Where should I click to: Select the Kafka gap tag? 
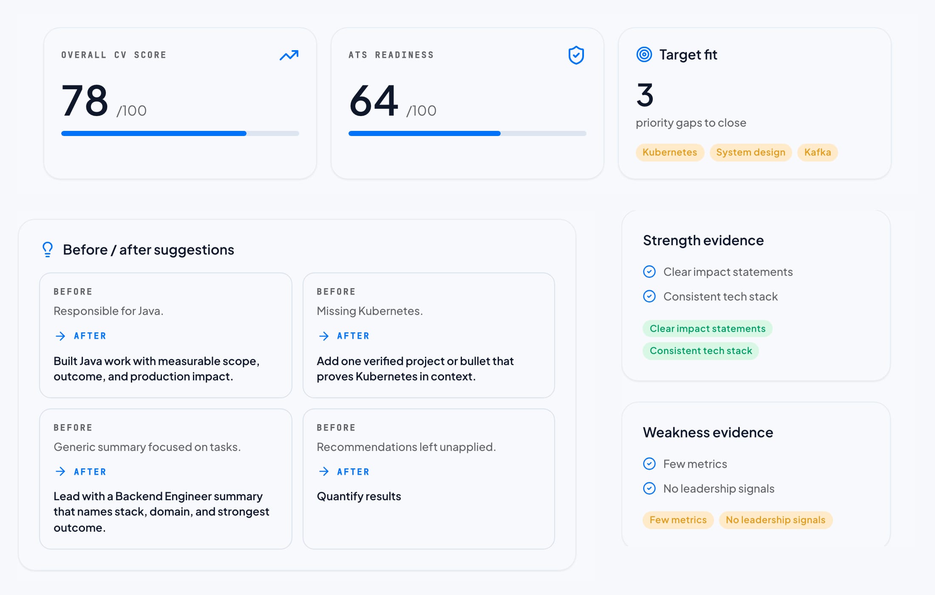coord(818,152)
